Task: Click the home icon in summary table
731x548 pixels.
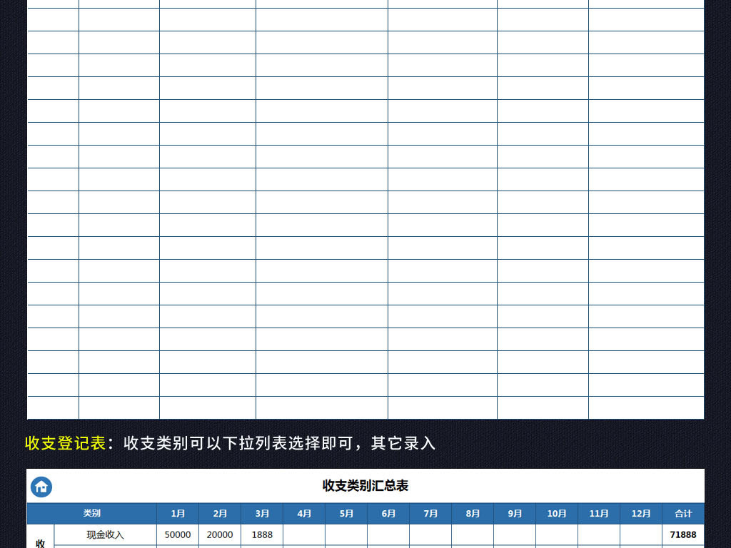Action: point(41,487)
